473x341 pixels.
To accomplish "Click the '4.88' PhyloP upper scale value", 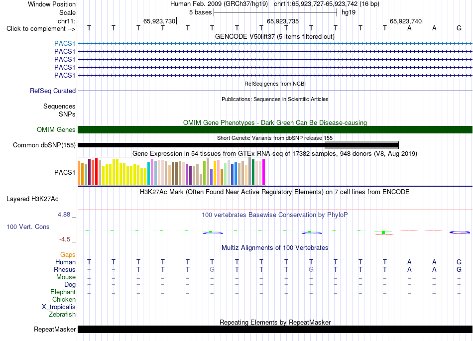I will point(64,215).
